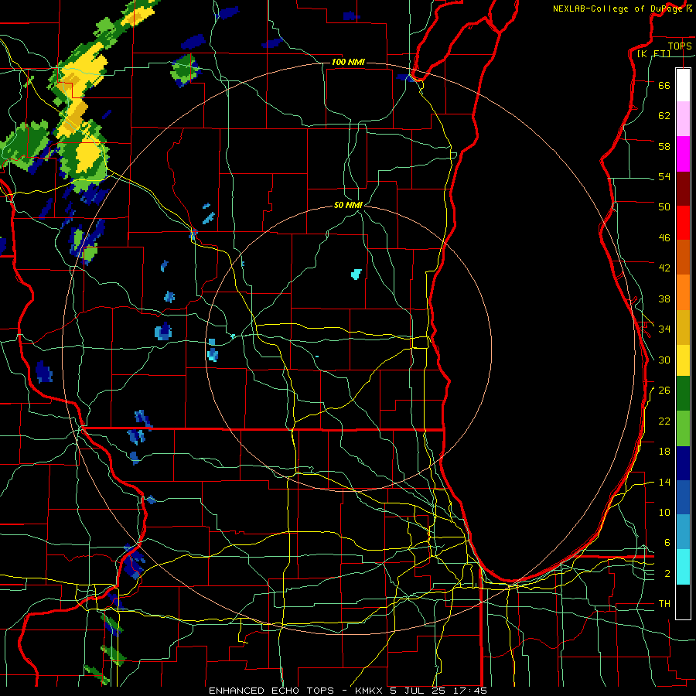Click the legend value '14'
This screenshot has height=696, width=696.
coord(664,482)
